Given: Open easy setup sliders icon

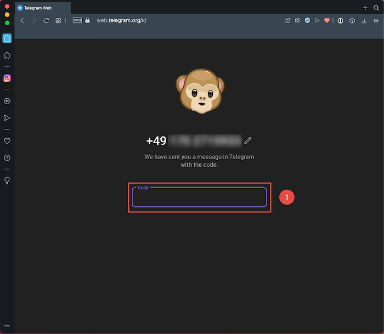Looking at the screenshot, I should click(376, 21).
